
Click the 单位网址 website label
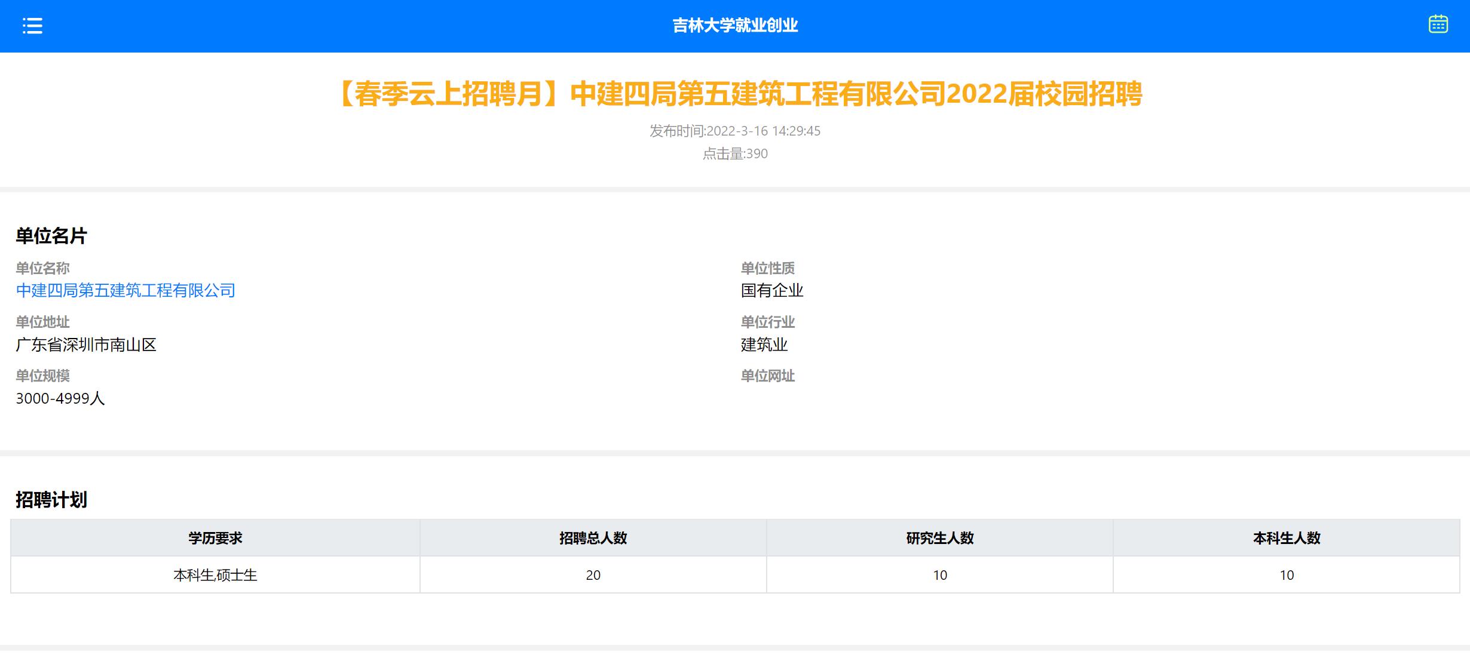pyautogui.click(x=767, y=376)
